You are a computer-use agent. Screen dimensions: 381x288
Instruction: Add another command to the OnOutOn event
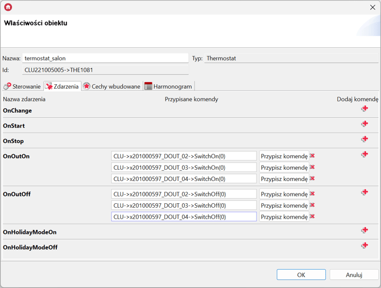click(365, 154)
